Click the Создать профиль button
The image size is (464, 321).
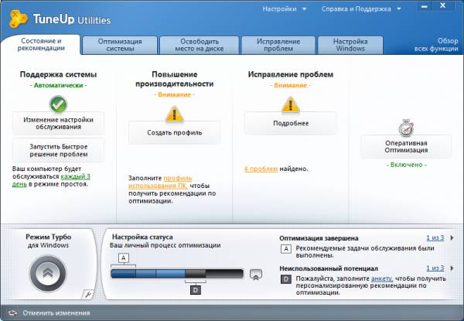174,132
